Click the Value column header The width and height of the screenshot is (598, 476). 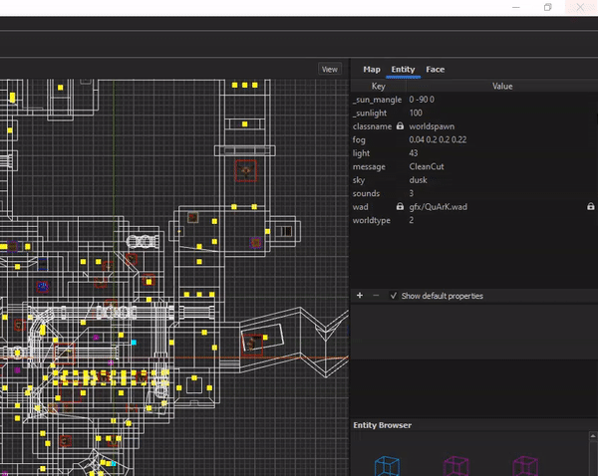click(502, 86)
